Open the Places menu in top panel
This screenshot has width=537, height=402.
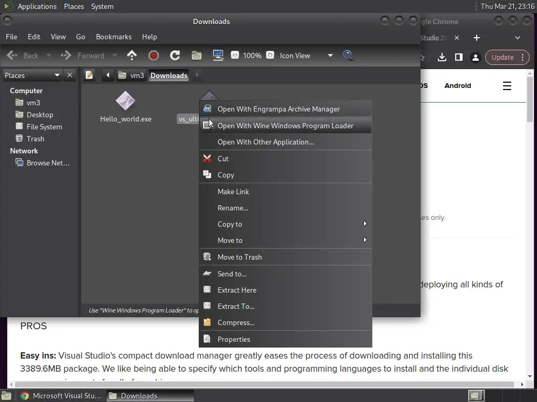[73, 6]
